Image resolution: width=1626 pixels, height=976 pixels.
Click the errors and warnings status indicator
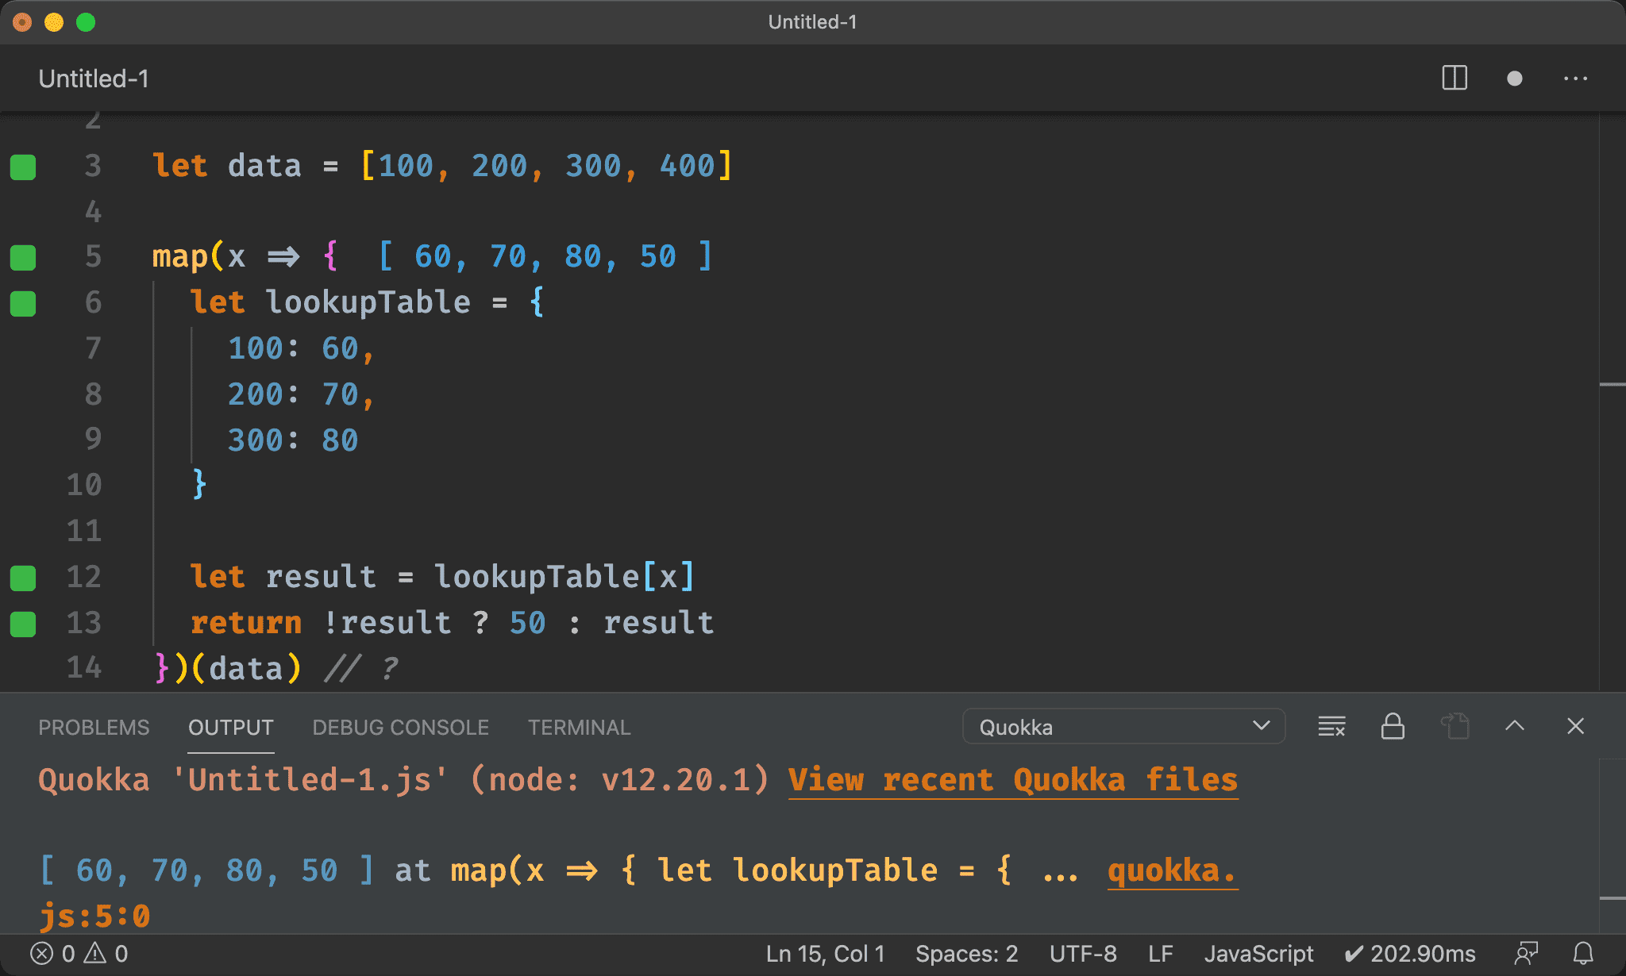click(79, 954)
